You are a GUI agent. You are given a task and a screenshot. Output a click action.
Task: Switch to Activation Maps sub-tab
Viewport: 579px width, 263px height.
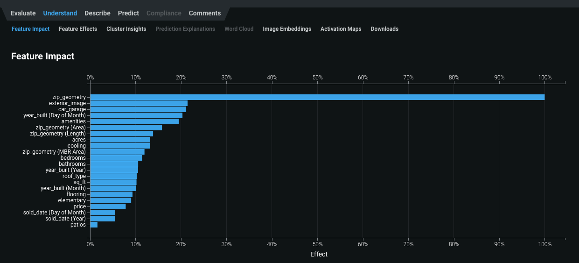click(x=341, y=29)
